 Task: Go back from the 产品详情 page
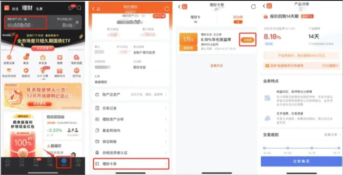tap(264, 6)
